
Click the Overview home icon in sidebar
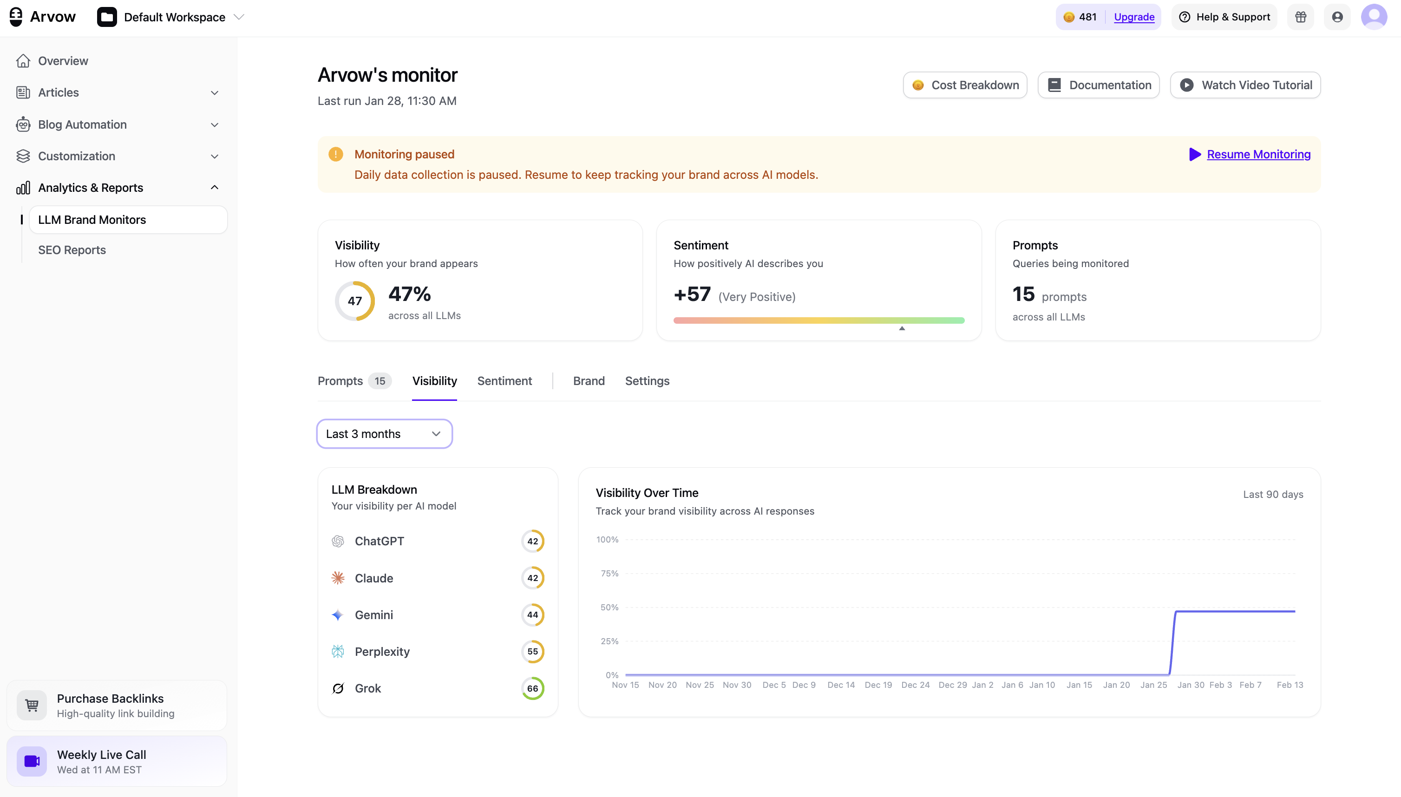[x=23, y=61]
